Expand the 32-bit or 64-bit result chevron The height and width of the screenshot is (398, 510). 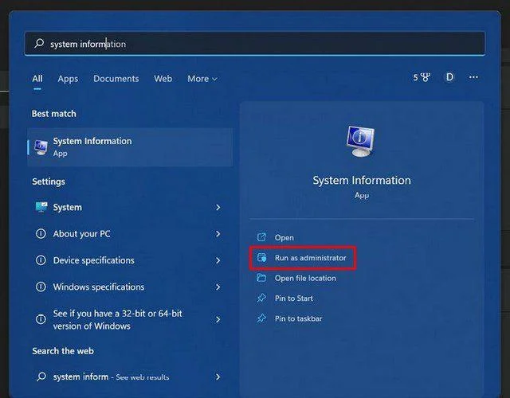click(218, 320)
